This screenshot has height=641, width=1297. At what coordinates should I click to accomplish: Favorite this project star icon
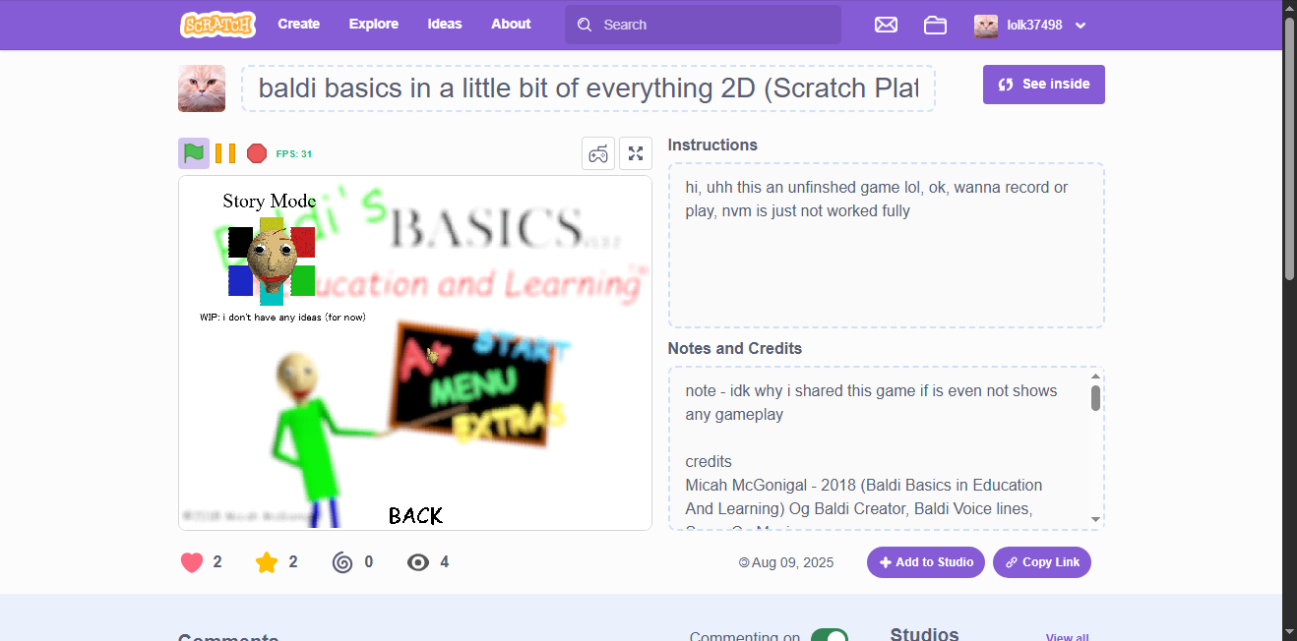[x=267, y=562]
